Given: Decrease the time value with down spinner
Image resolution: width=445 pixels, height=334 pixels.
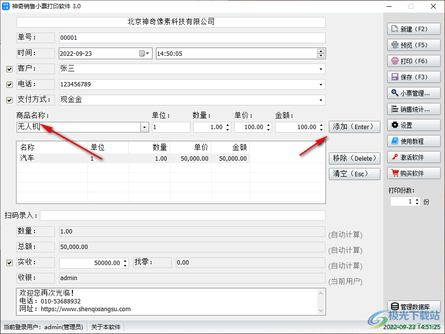Looking at the screenshot, I should (321, 55).
